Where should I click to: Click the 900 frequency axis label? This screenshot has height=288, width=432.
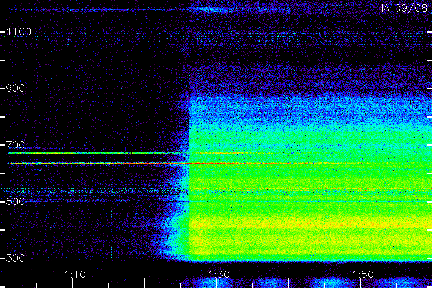[15, 88]
